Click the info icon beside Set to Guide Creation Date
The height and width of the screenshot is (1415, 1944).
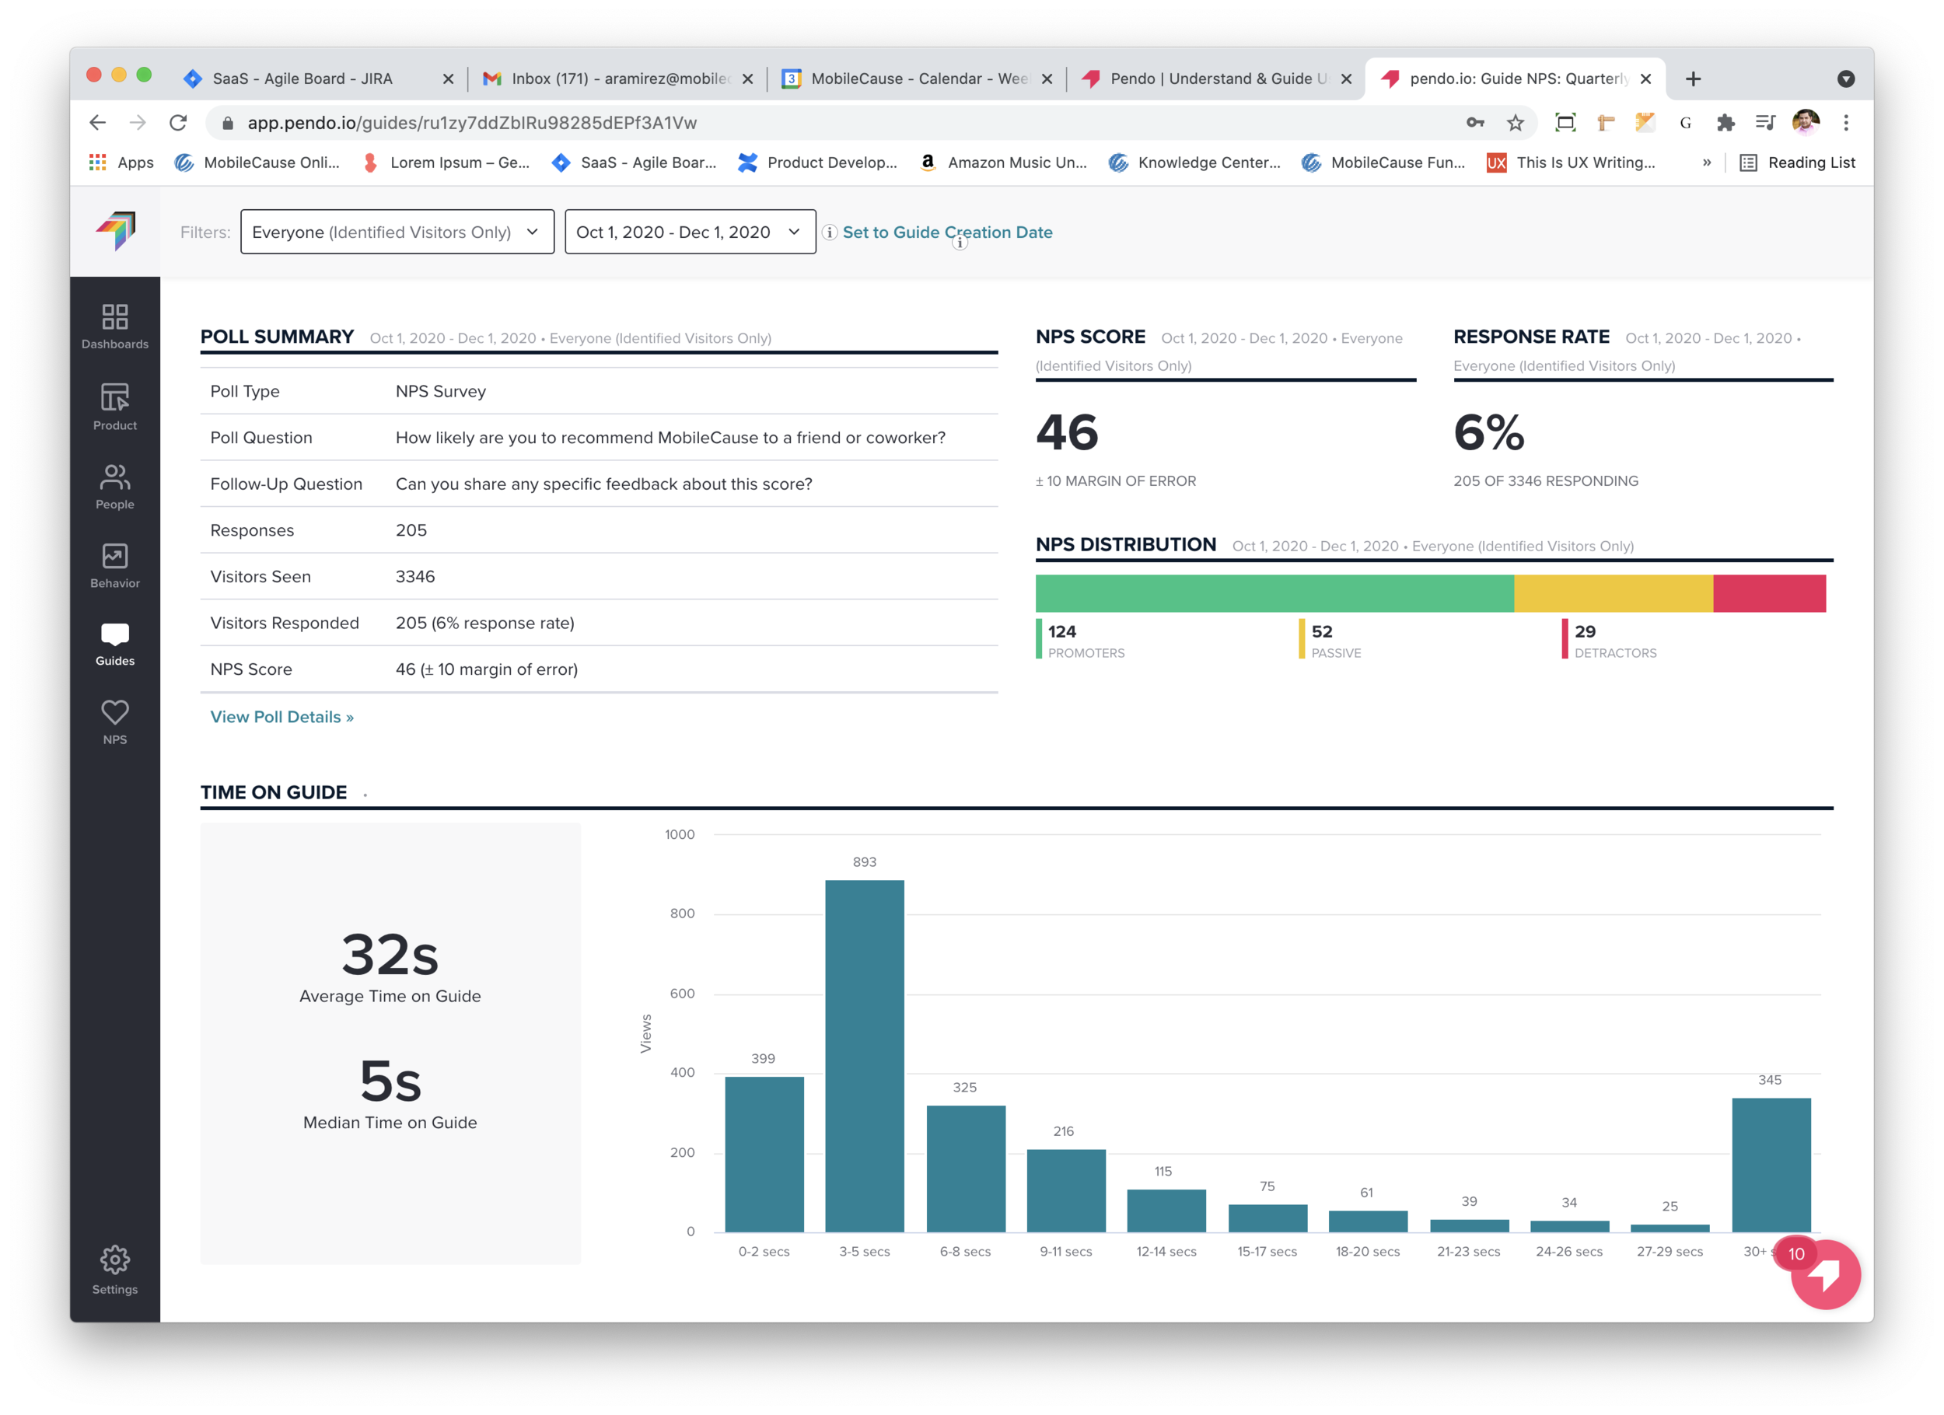pos(830,232)
